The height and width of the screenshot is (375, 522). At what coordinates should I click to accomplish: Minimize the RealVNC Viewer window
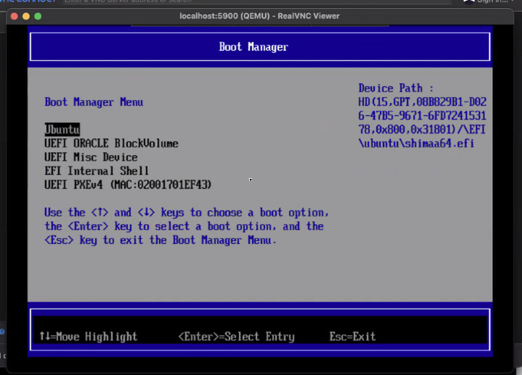pos(26,16)
